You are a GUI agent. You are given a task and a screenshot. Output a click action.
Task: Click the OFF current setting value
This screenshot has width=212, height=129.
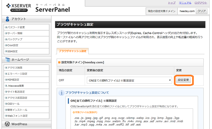[61, 80]
